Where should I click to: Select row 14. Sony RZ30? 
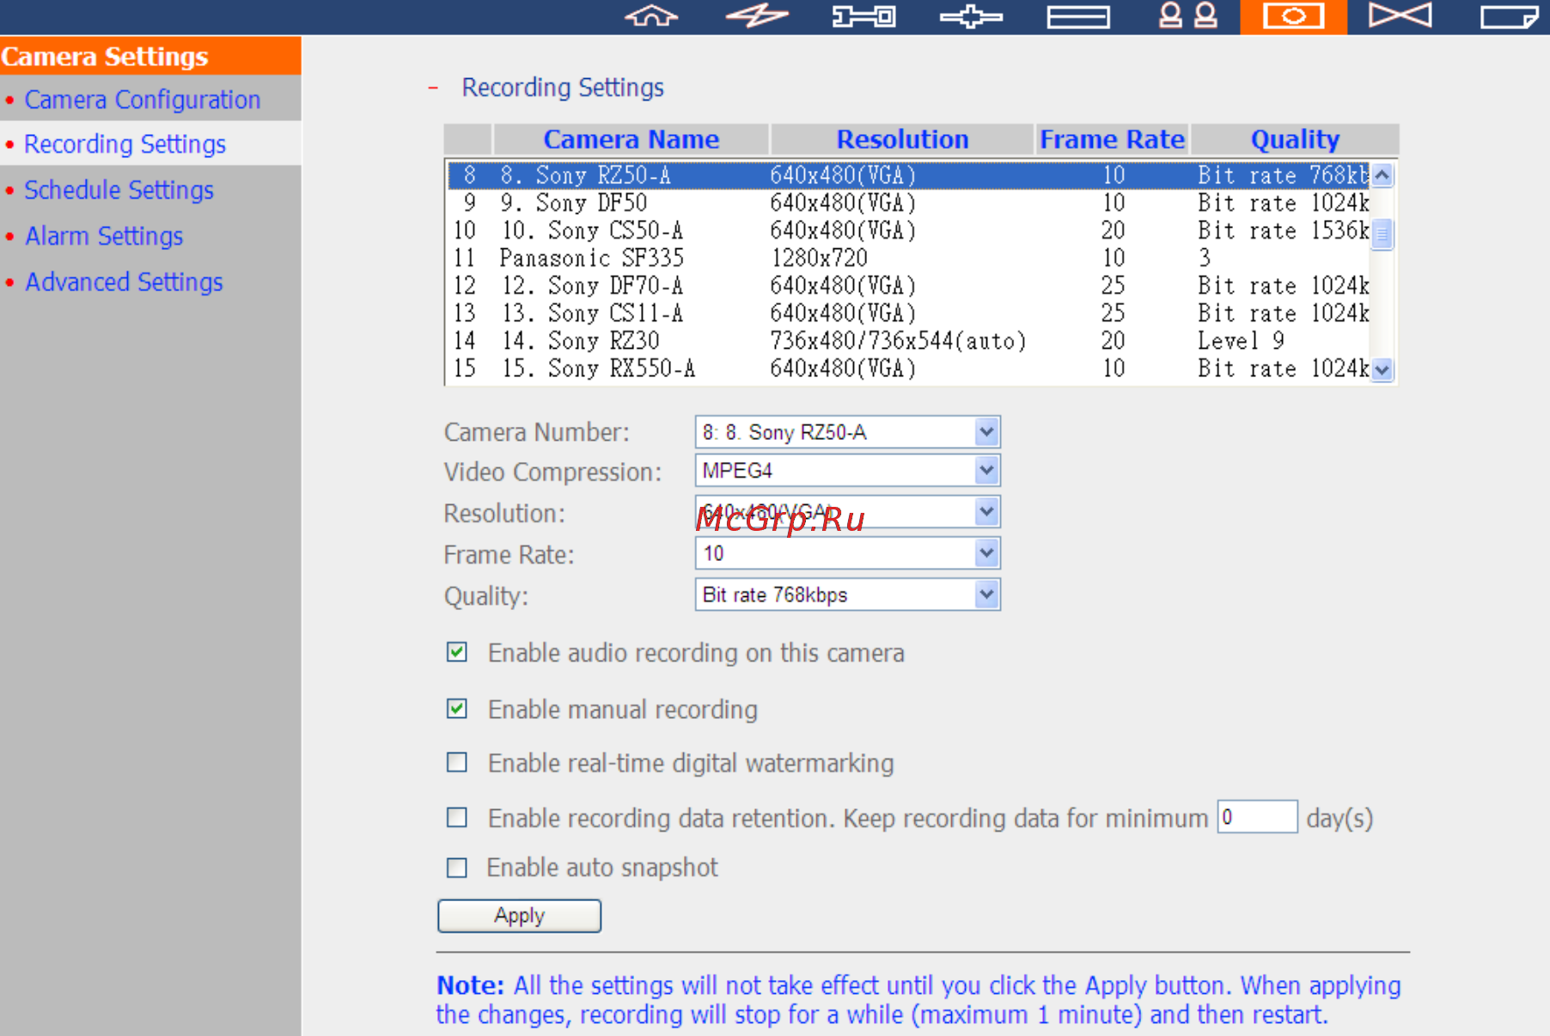[908, 340]
